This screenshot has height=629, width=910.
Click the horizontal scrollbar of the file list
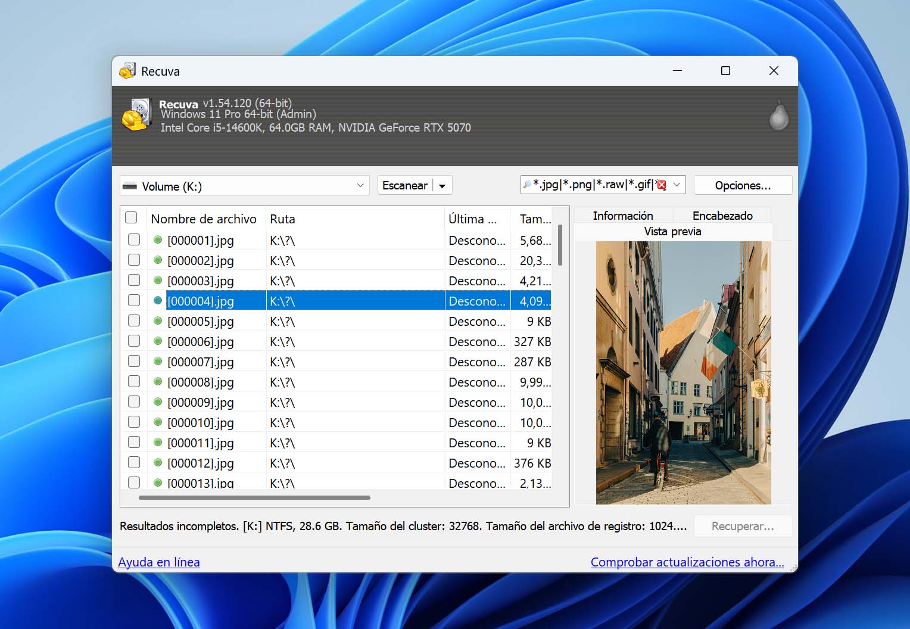[254, 497]
